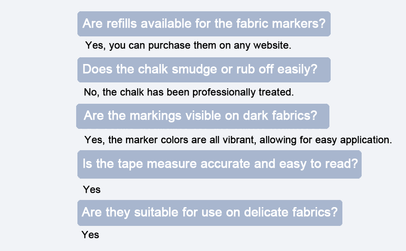Viewport: 406px width, 251px height.
Task: Click the word 'website' in the first answer
Action: coord(271,45)
